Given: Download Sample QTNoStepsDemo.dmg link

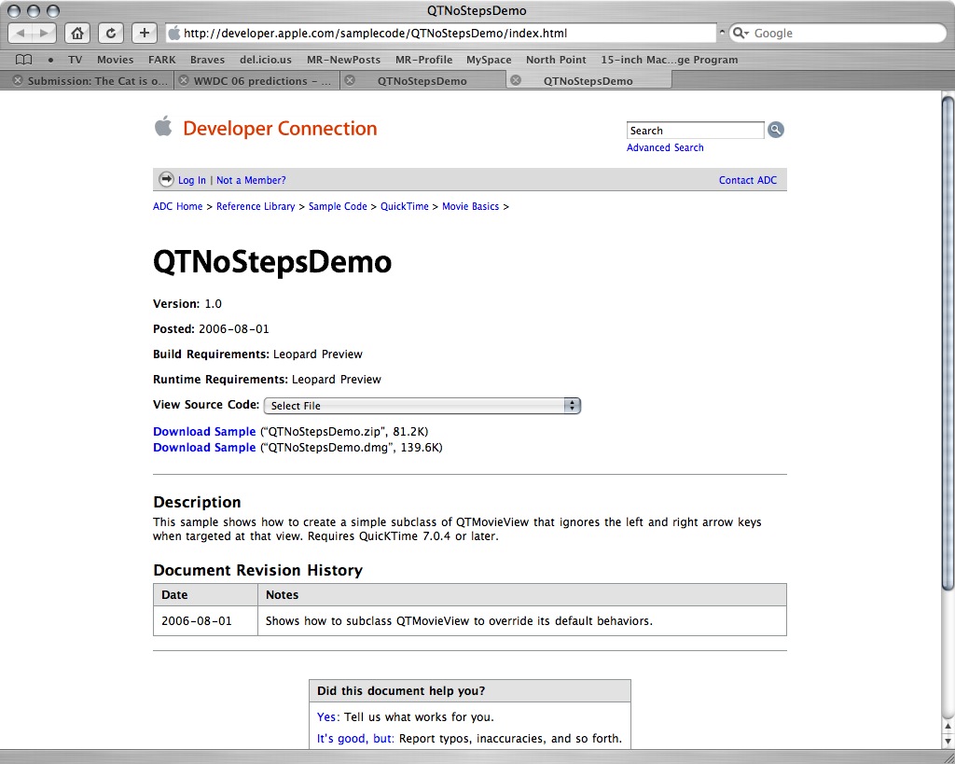Looking at the screenshot, I should coord(204,447).
